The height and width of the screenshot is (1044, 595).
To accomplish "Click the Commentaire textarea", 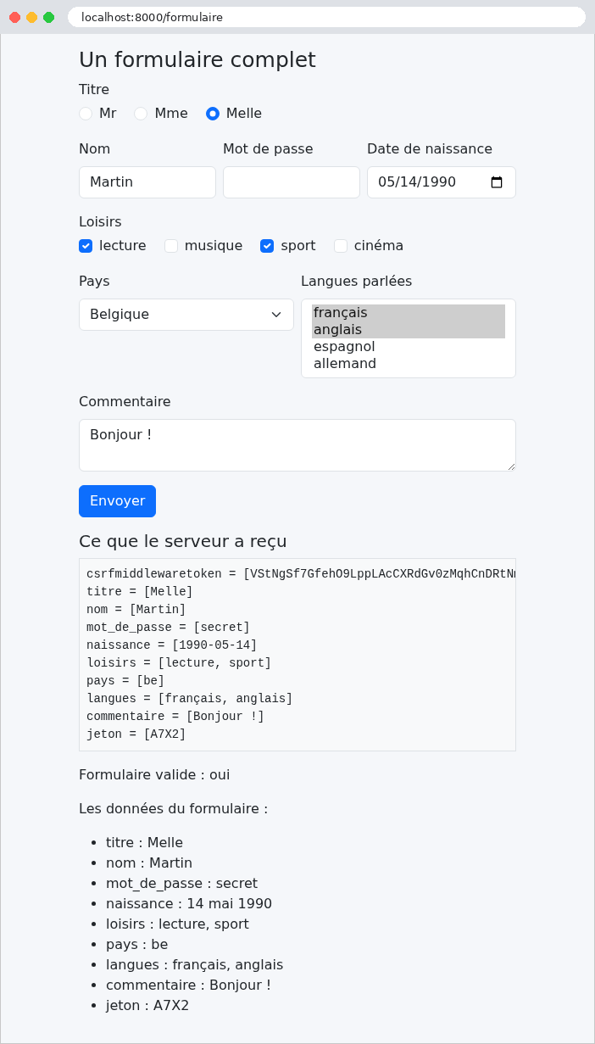I will click(297, 445).
